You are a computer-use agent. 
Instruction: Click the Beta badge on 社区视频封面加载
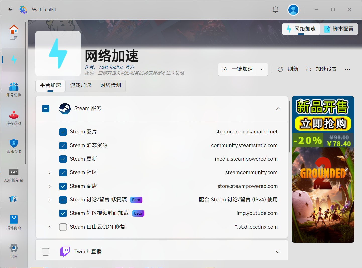(x=138, y=213)
